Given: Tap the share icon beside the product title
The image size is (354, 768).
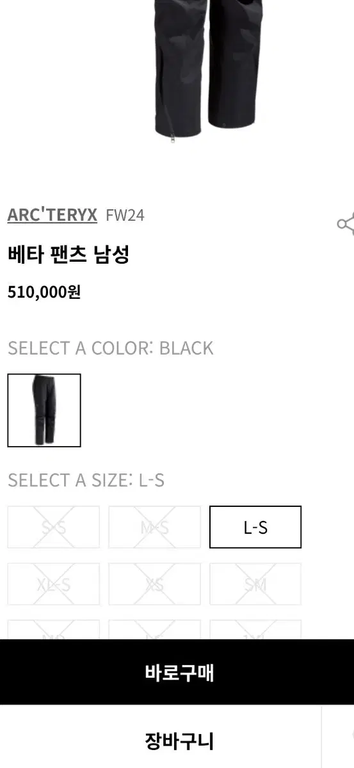Looking at the screenshot, I should (x=346, y=223).
